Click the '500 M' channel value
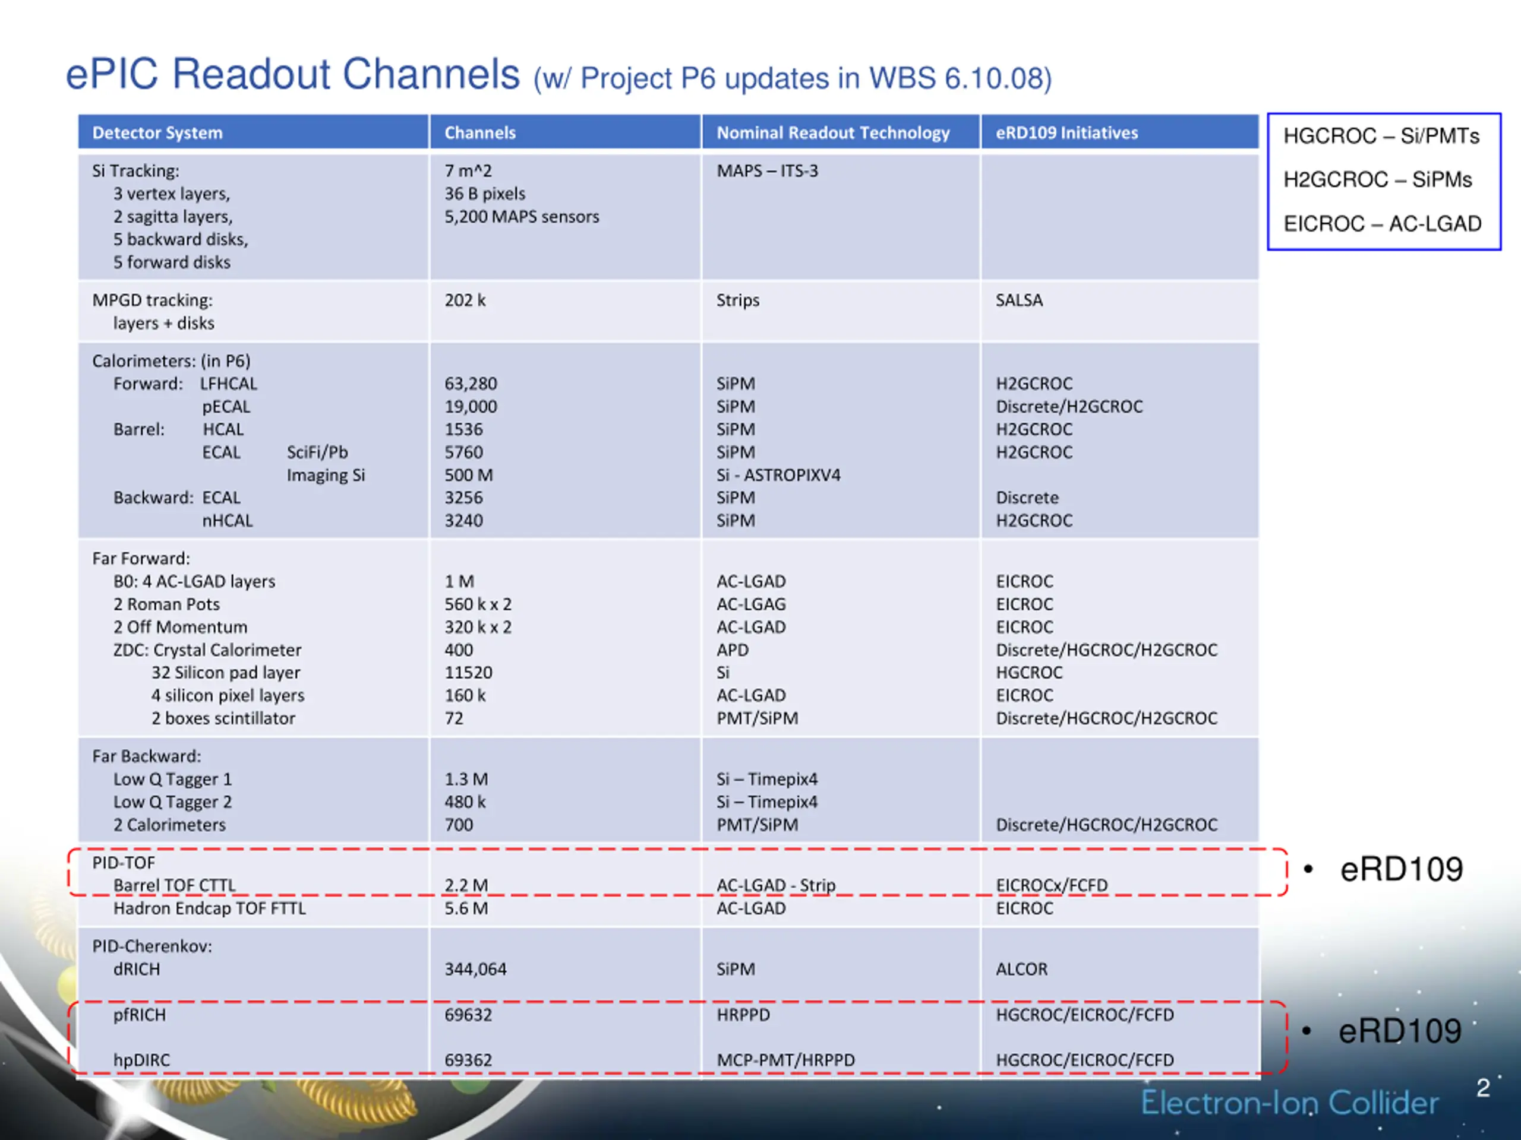 coord(469,475)
